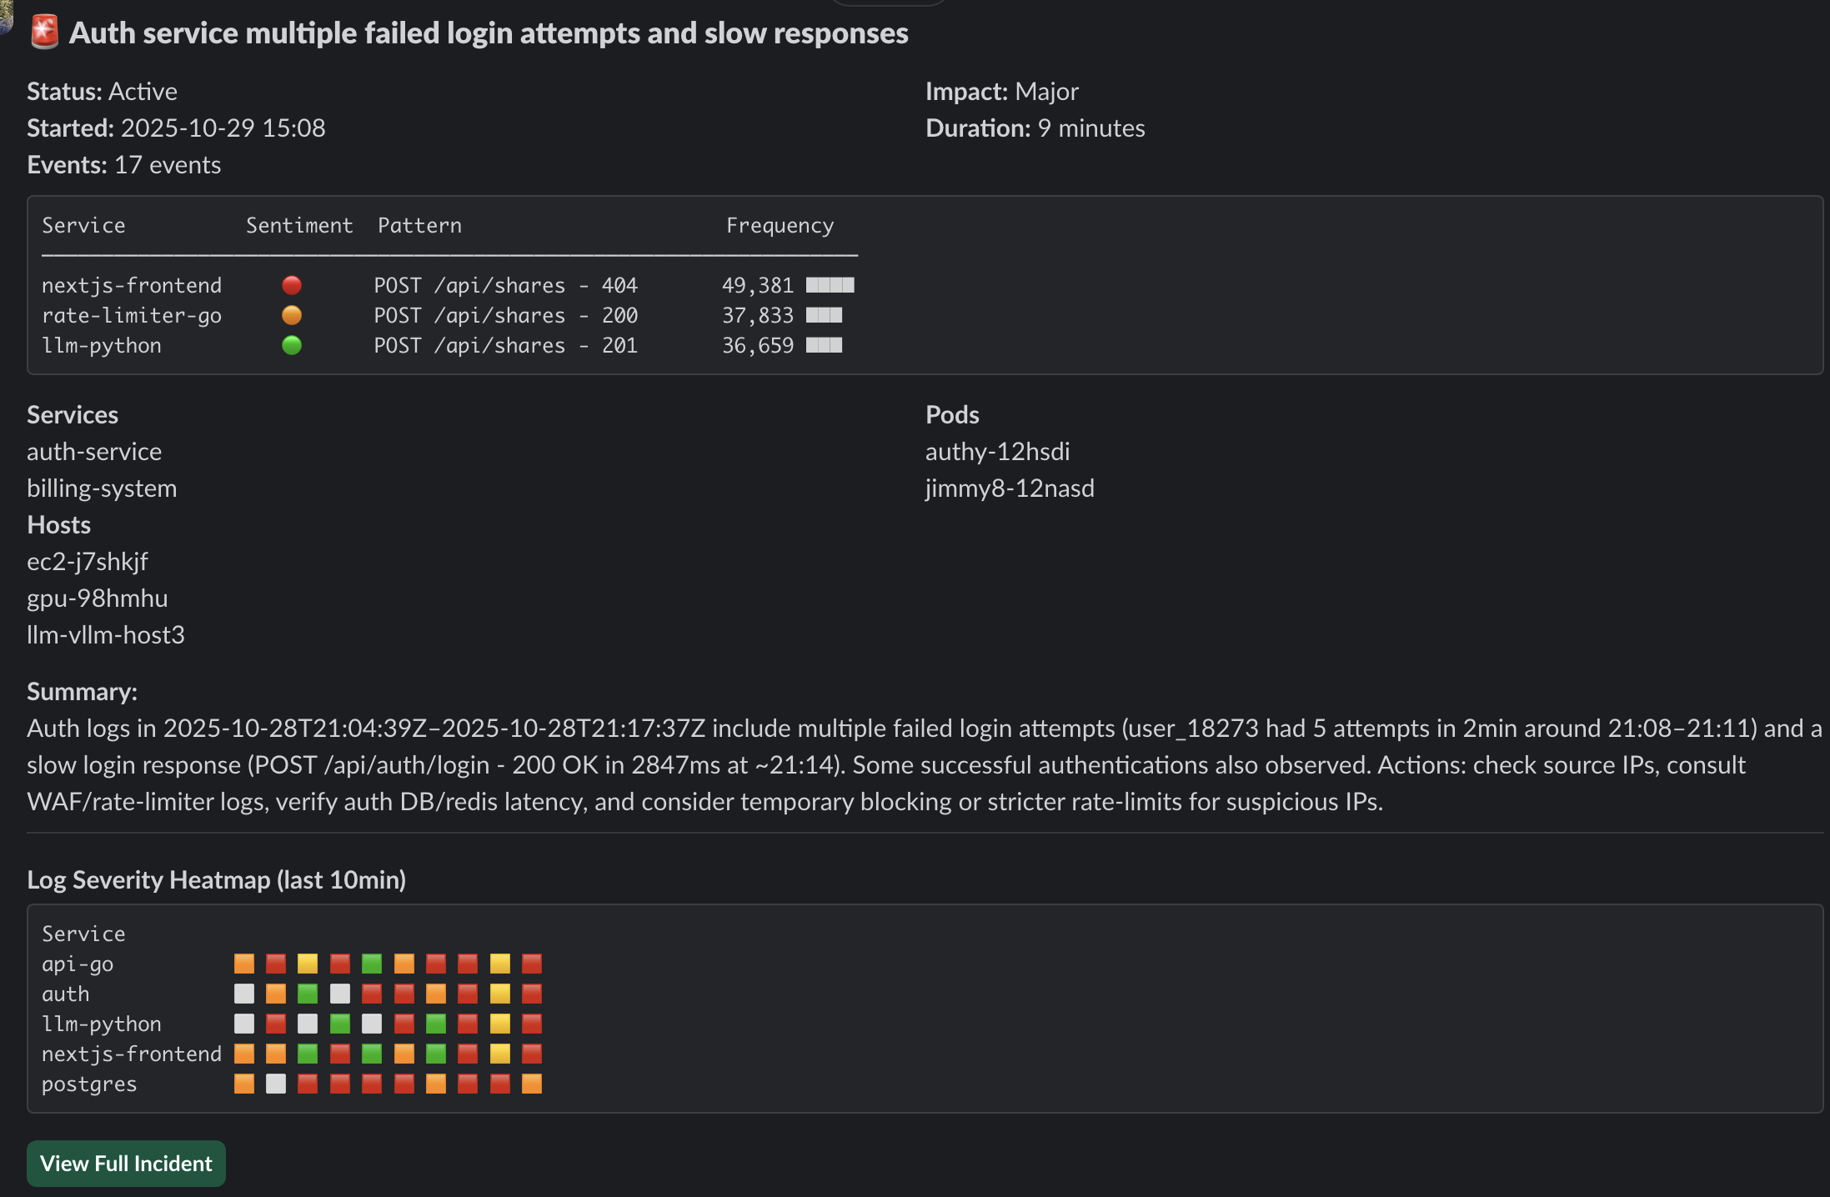Viewport: 1830px width, 1197px height.
Task: Click the jimmy8-12nasd pod name
Action: point(1010,488)
